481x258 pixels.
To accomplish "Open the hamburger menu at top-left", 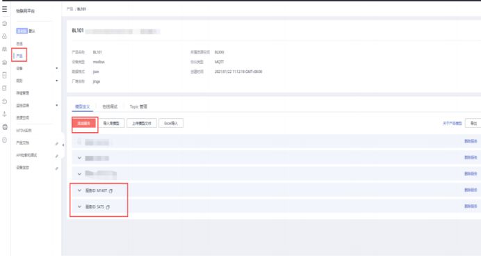I will pos(4,9).
